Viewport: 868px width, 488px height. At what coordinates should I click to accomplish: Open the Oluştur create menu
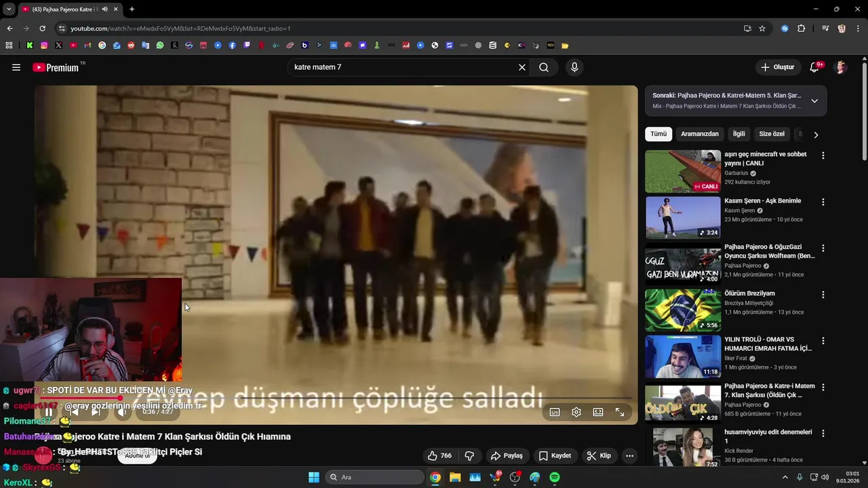pos(778,67)
